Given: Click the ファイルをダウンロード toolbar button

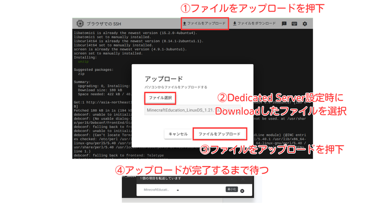Looking at the screenshot, I should 254,23.
